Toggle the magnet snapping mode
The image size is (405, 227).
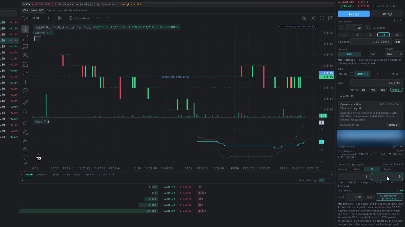[x=25, y=123]
